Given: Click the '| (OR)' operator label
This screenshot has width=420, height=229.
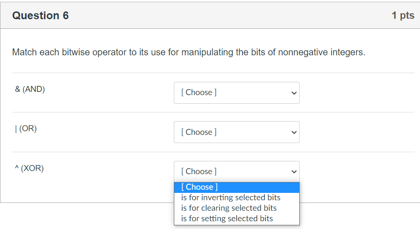Looking at the screenshot, I should pos(26,128).
